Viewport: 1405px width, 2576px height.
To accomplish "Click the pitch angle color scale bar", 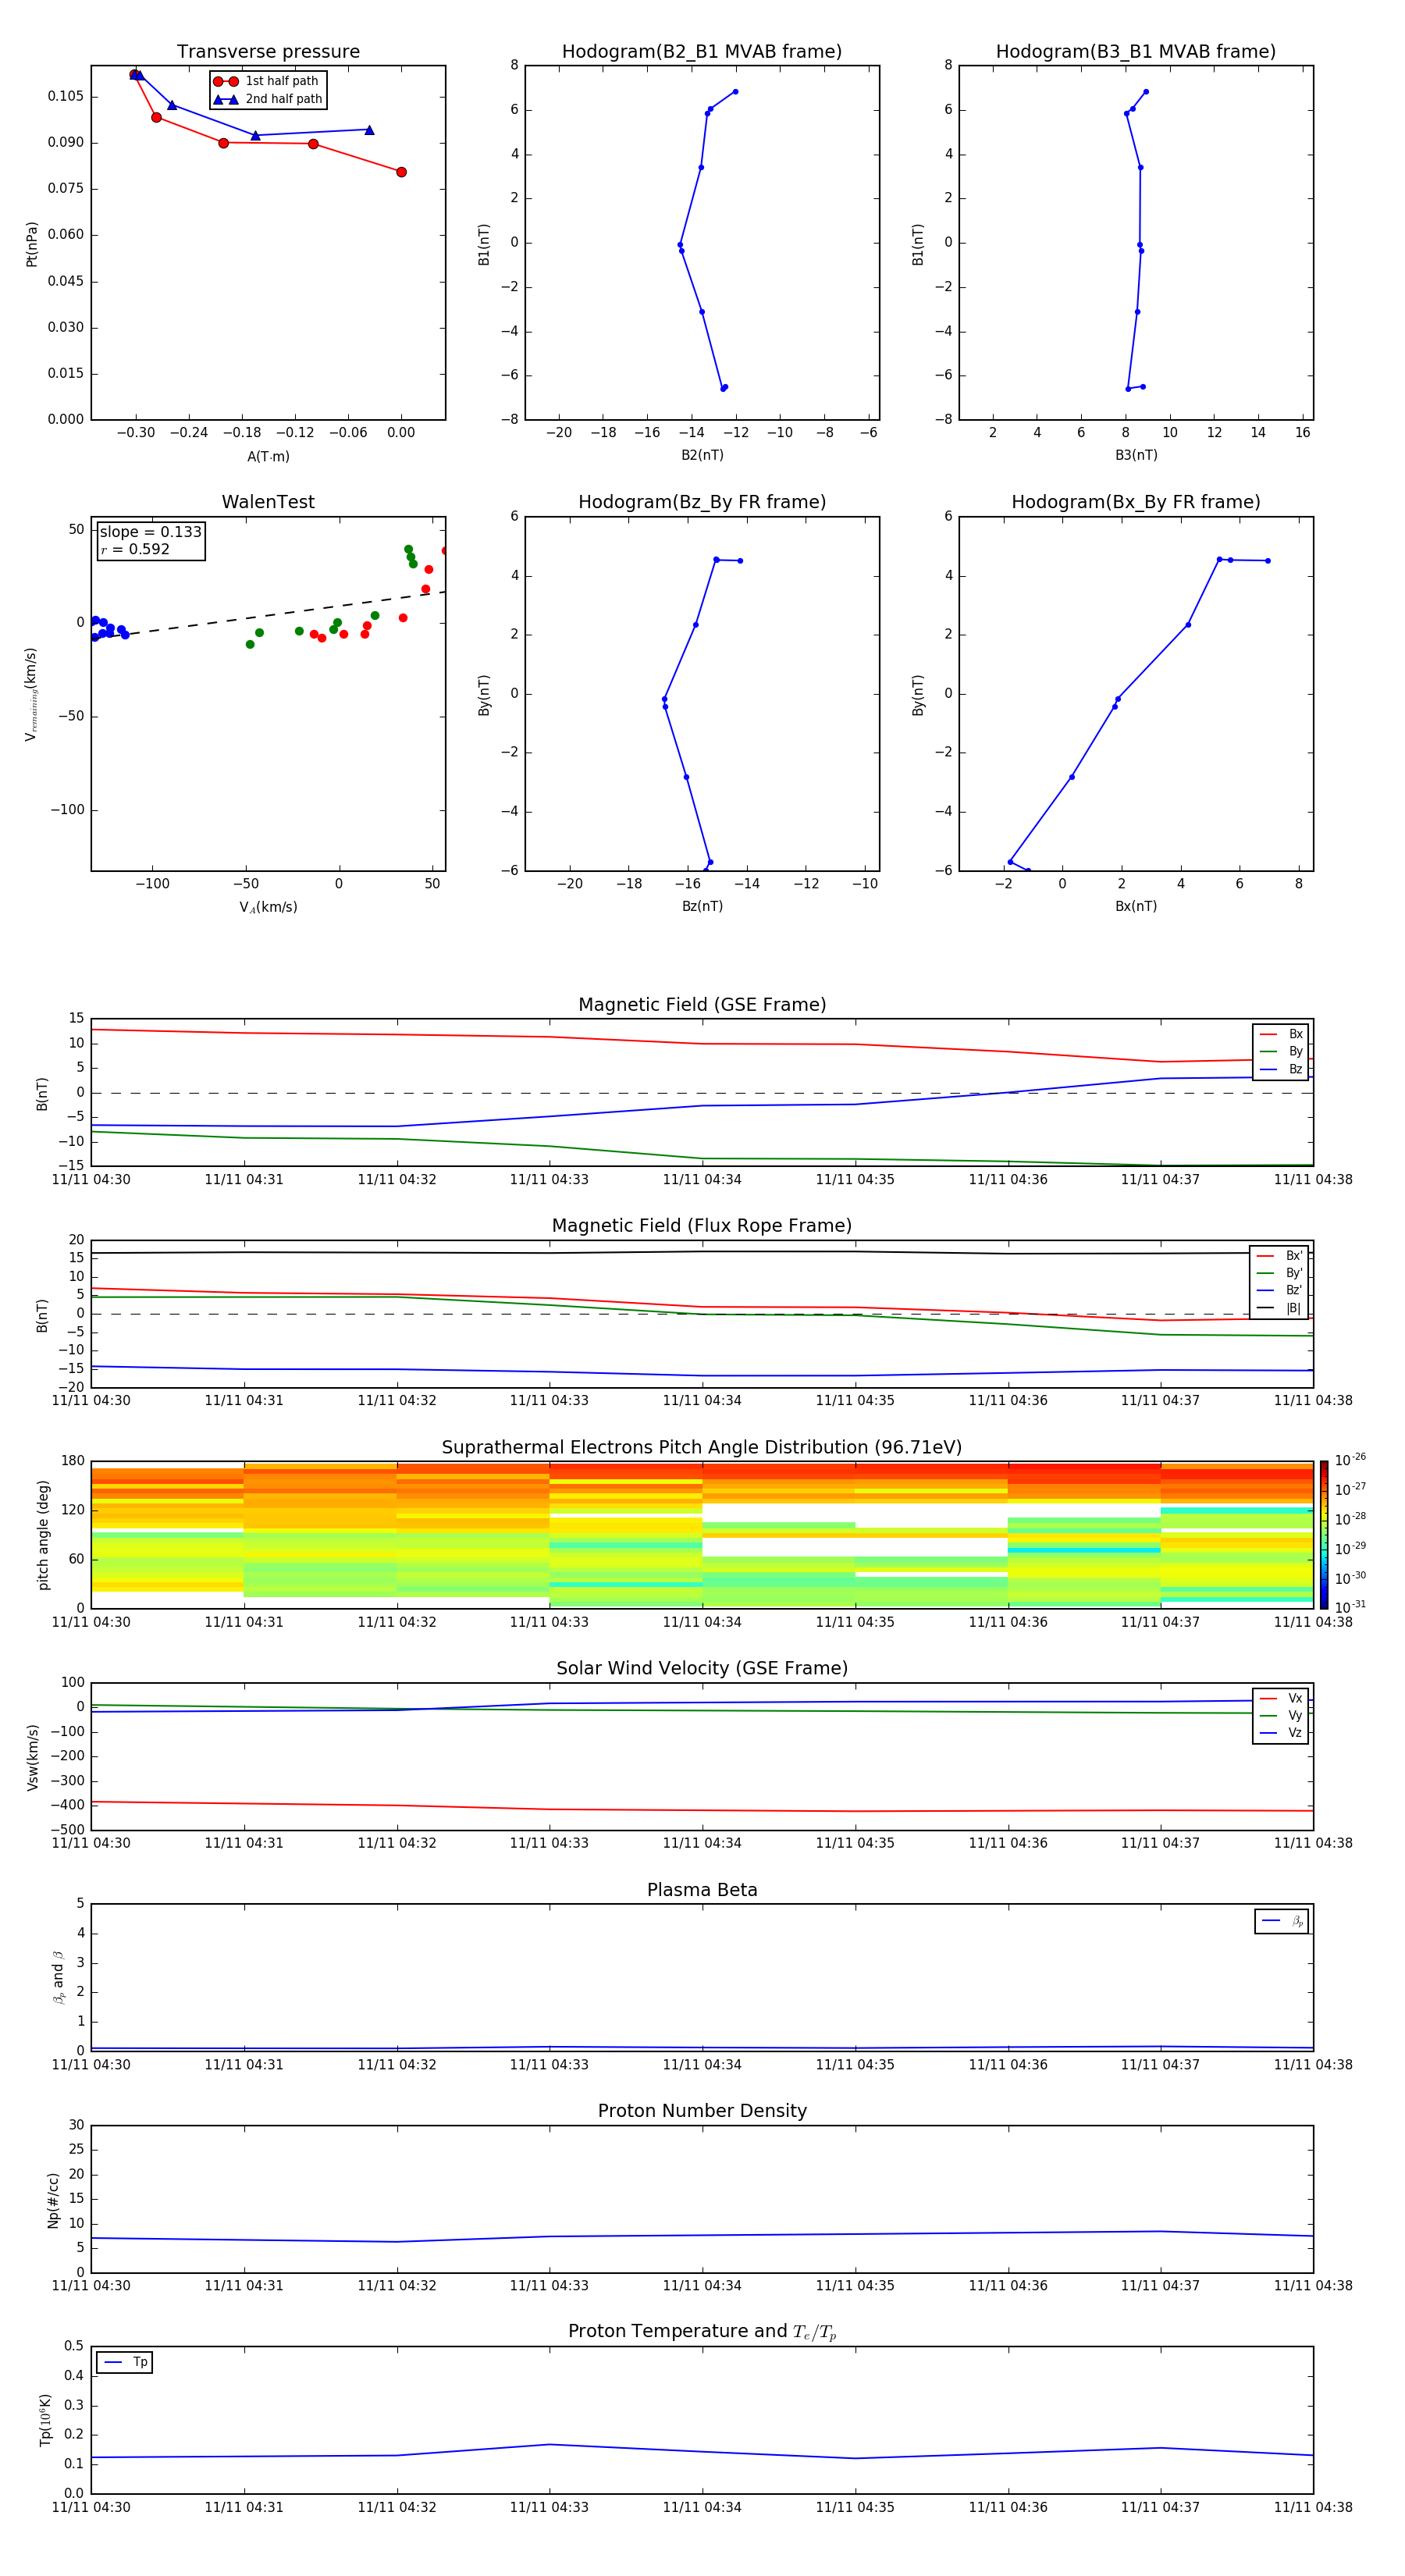I will (x=1324, y=1534).
